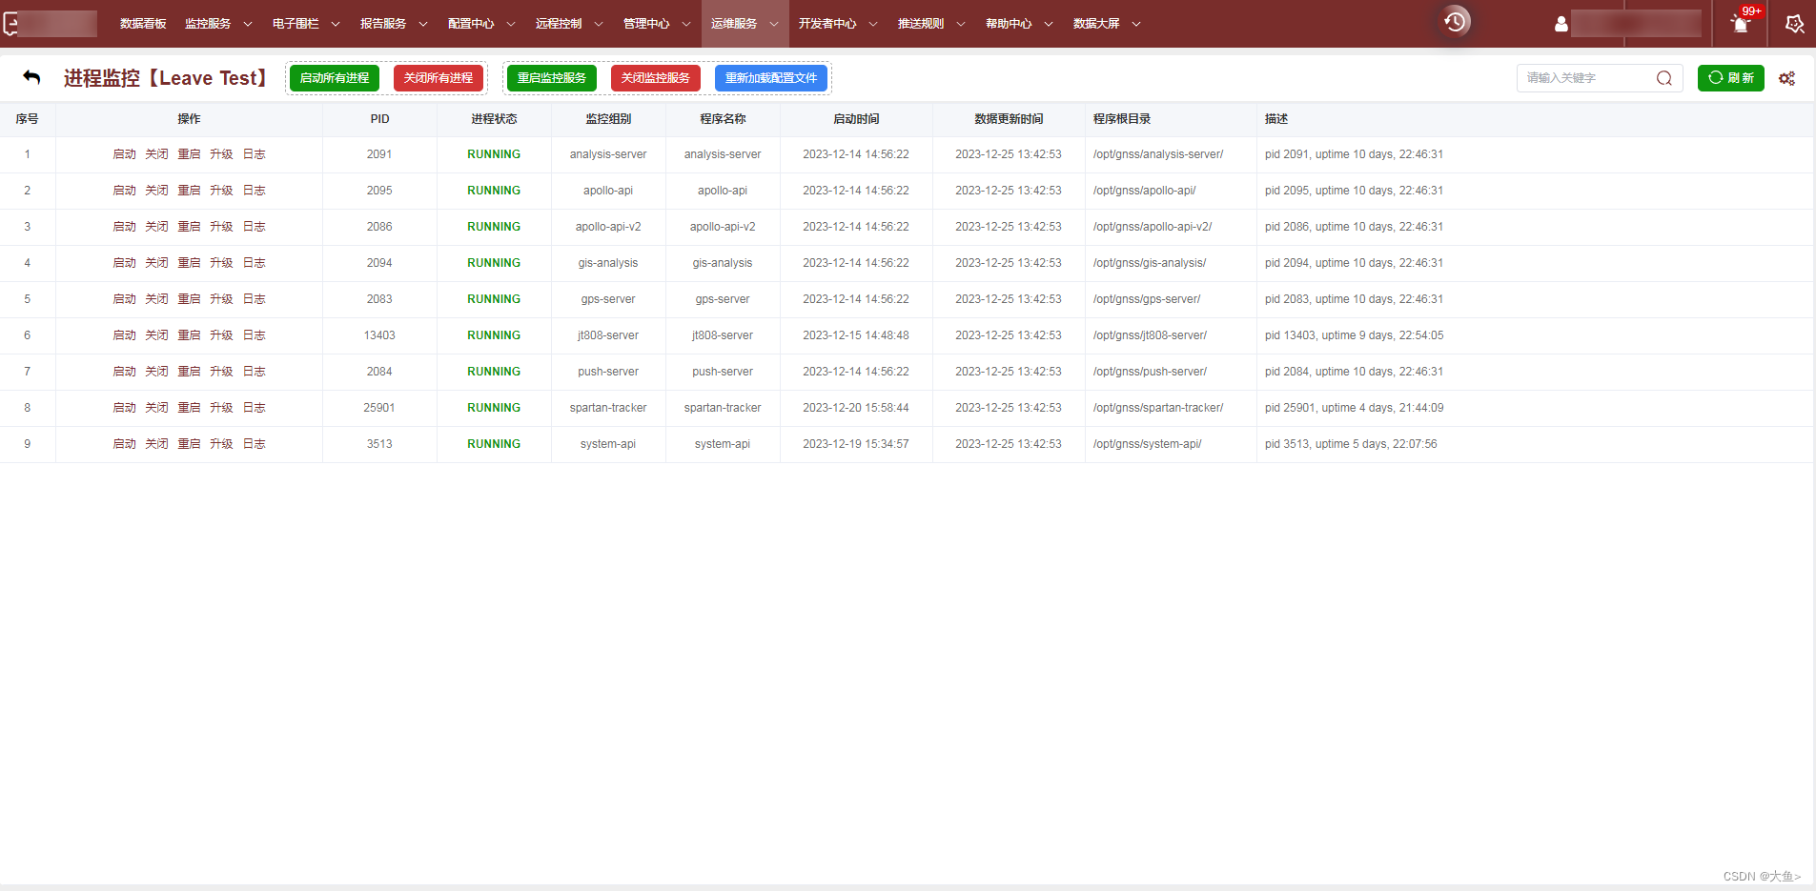Expand the 开发者中心 menu
The height and width of the screenshot is (891, 1816).
pyautogui.click(x=838, y=24)
